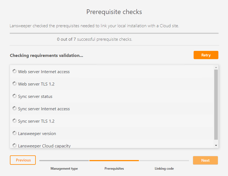Viewport: 228px width, 176px height.
Task: Select the Management type step label
Action: coord(64,169)
